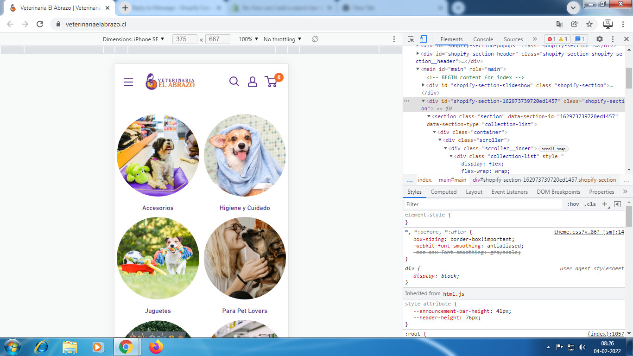
Task: Click the errors and warnings counter
Action: click(x=557, y=39)
